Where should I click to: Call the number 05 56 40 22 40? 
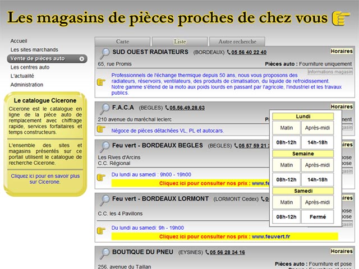pyautogui.click(x=249, y=52)
